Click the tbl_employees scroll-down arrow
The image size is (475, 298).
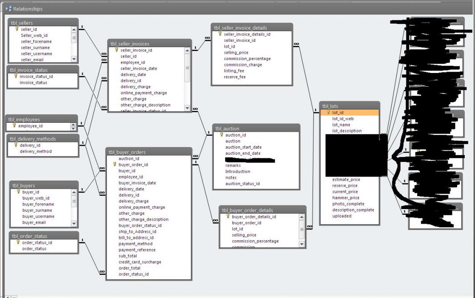(x=73, y=129)
